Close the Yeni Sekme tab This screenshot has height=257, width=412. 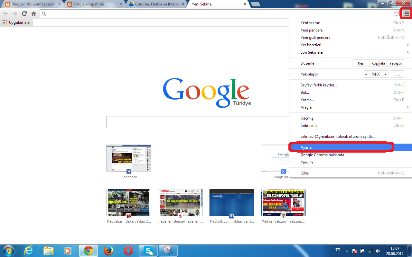coord(245,4)
